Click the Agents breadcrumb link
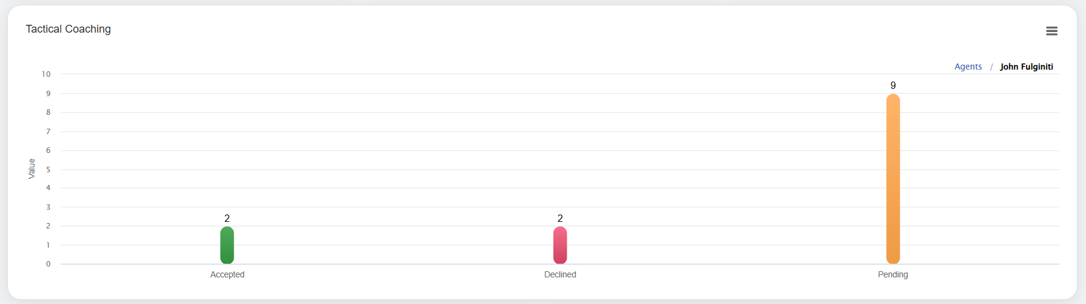Viewport: 1086px width, 304px height. [968, 66]
